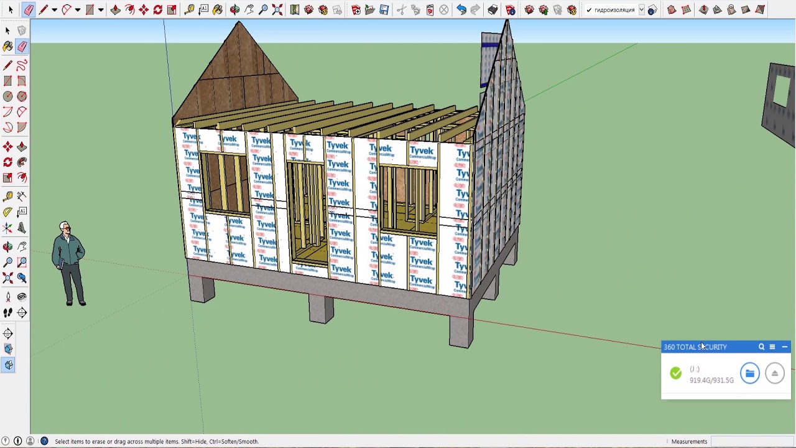Viewport: 796px width, 448px height.
Task: Expand the Rectangle shapes dropdown arrow
Action: point(101,9)
